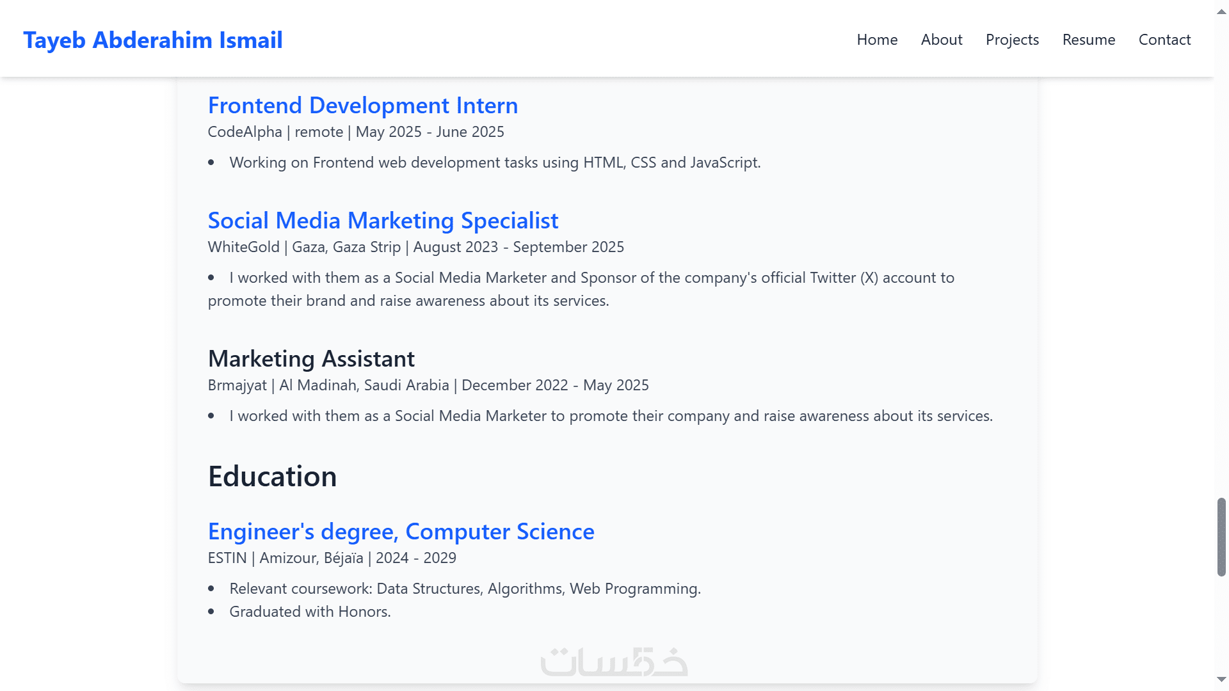Click the Tayeb Abderahim Ismail site title
The image size is (1229, 691).
(153, 40)
